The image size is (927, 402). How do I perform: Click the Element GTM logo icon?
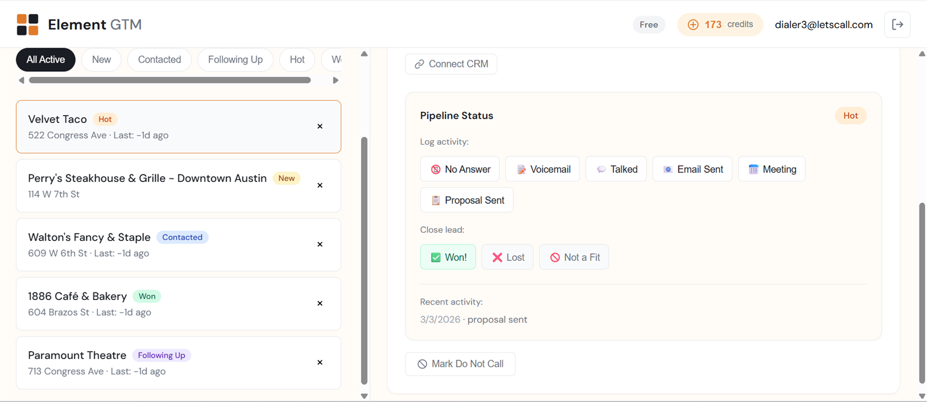click(27, 24)
